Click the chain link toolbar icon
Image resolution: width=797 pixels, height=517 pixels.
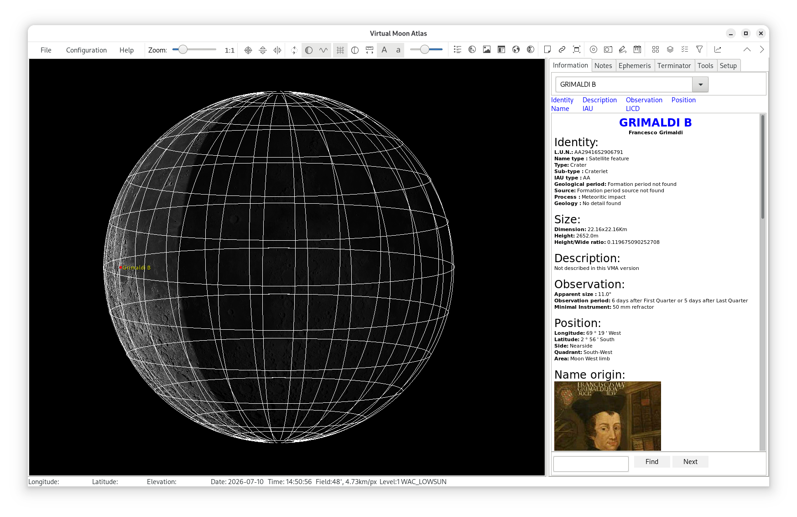tap(562, 49)
